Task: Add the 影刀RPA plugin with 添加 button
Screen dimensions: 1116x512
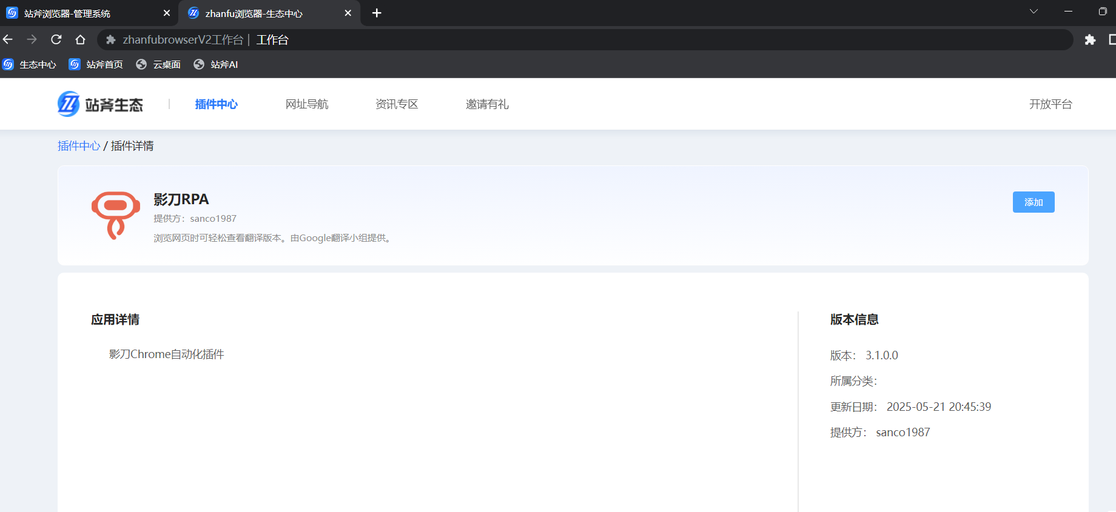Action: [1034, 202]
